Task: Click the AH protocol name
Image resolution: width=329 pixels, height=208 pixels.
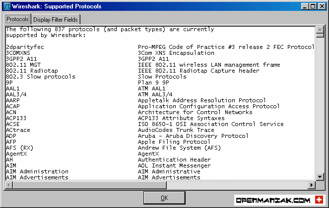Action: tap(9, 160)
